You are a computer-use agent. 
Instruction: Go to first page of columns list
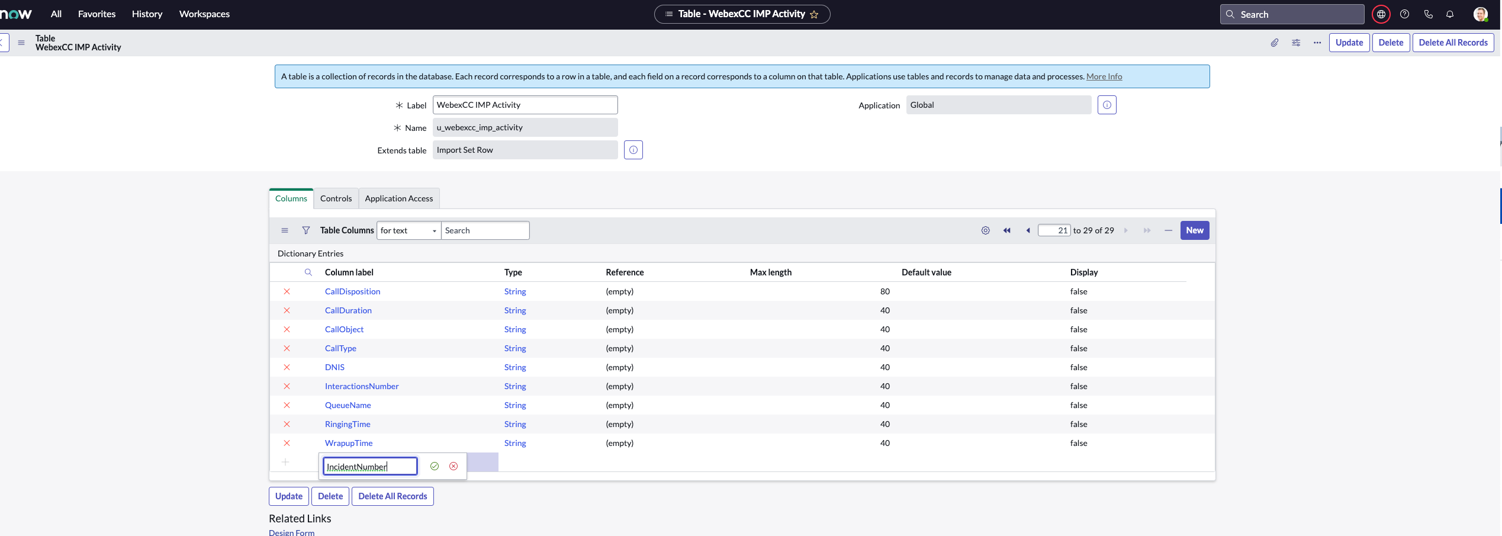pos(1006,230)
